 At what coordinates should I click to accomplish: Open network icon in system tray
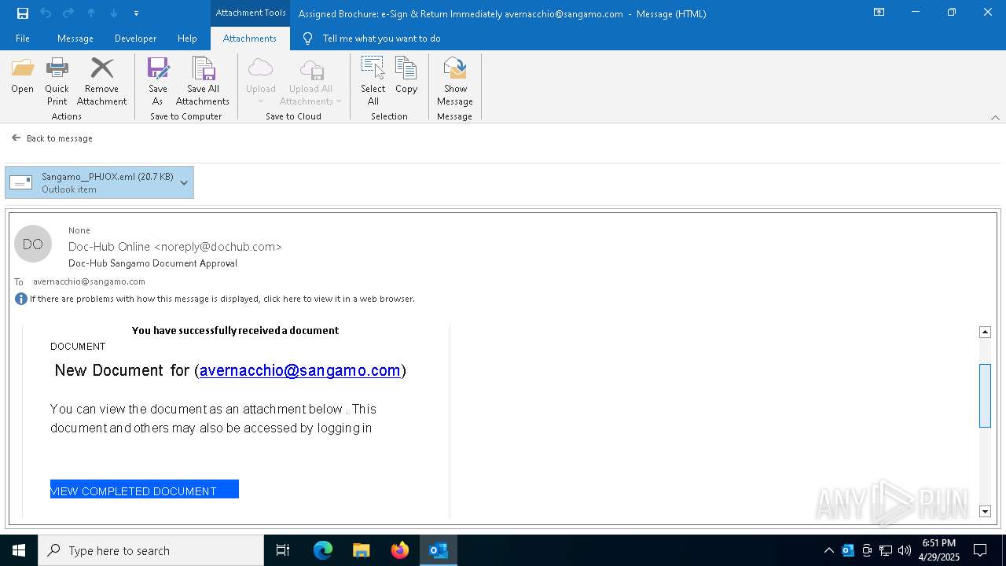point(886,550)
